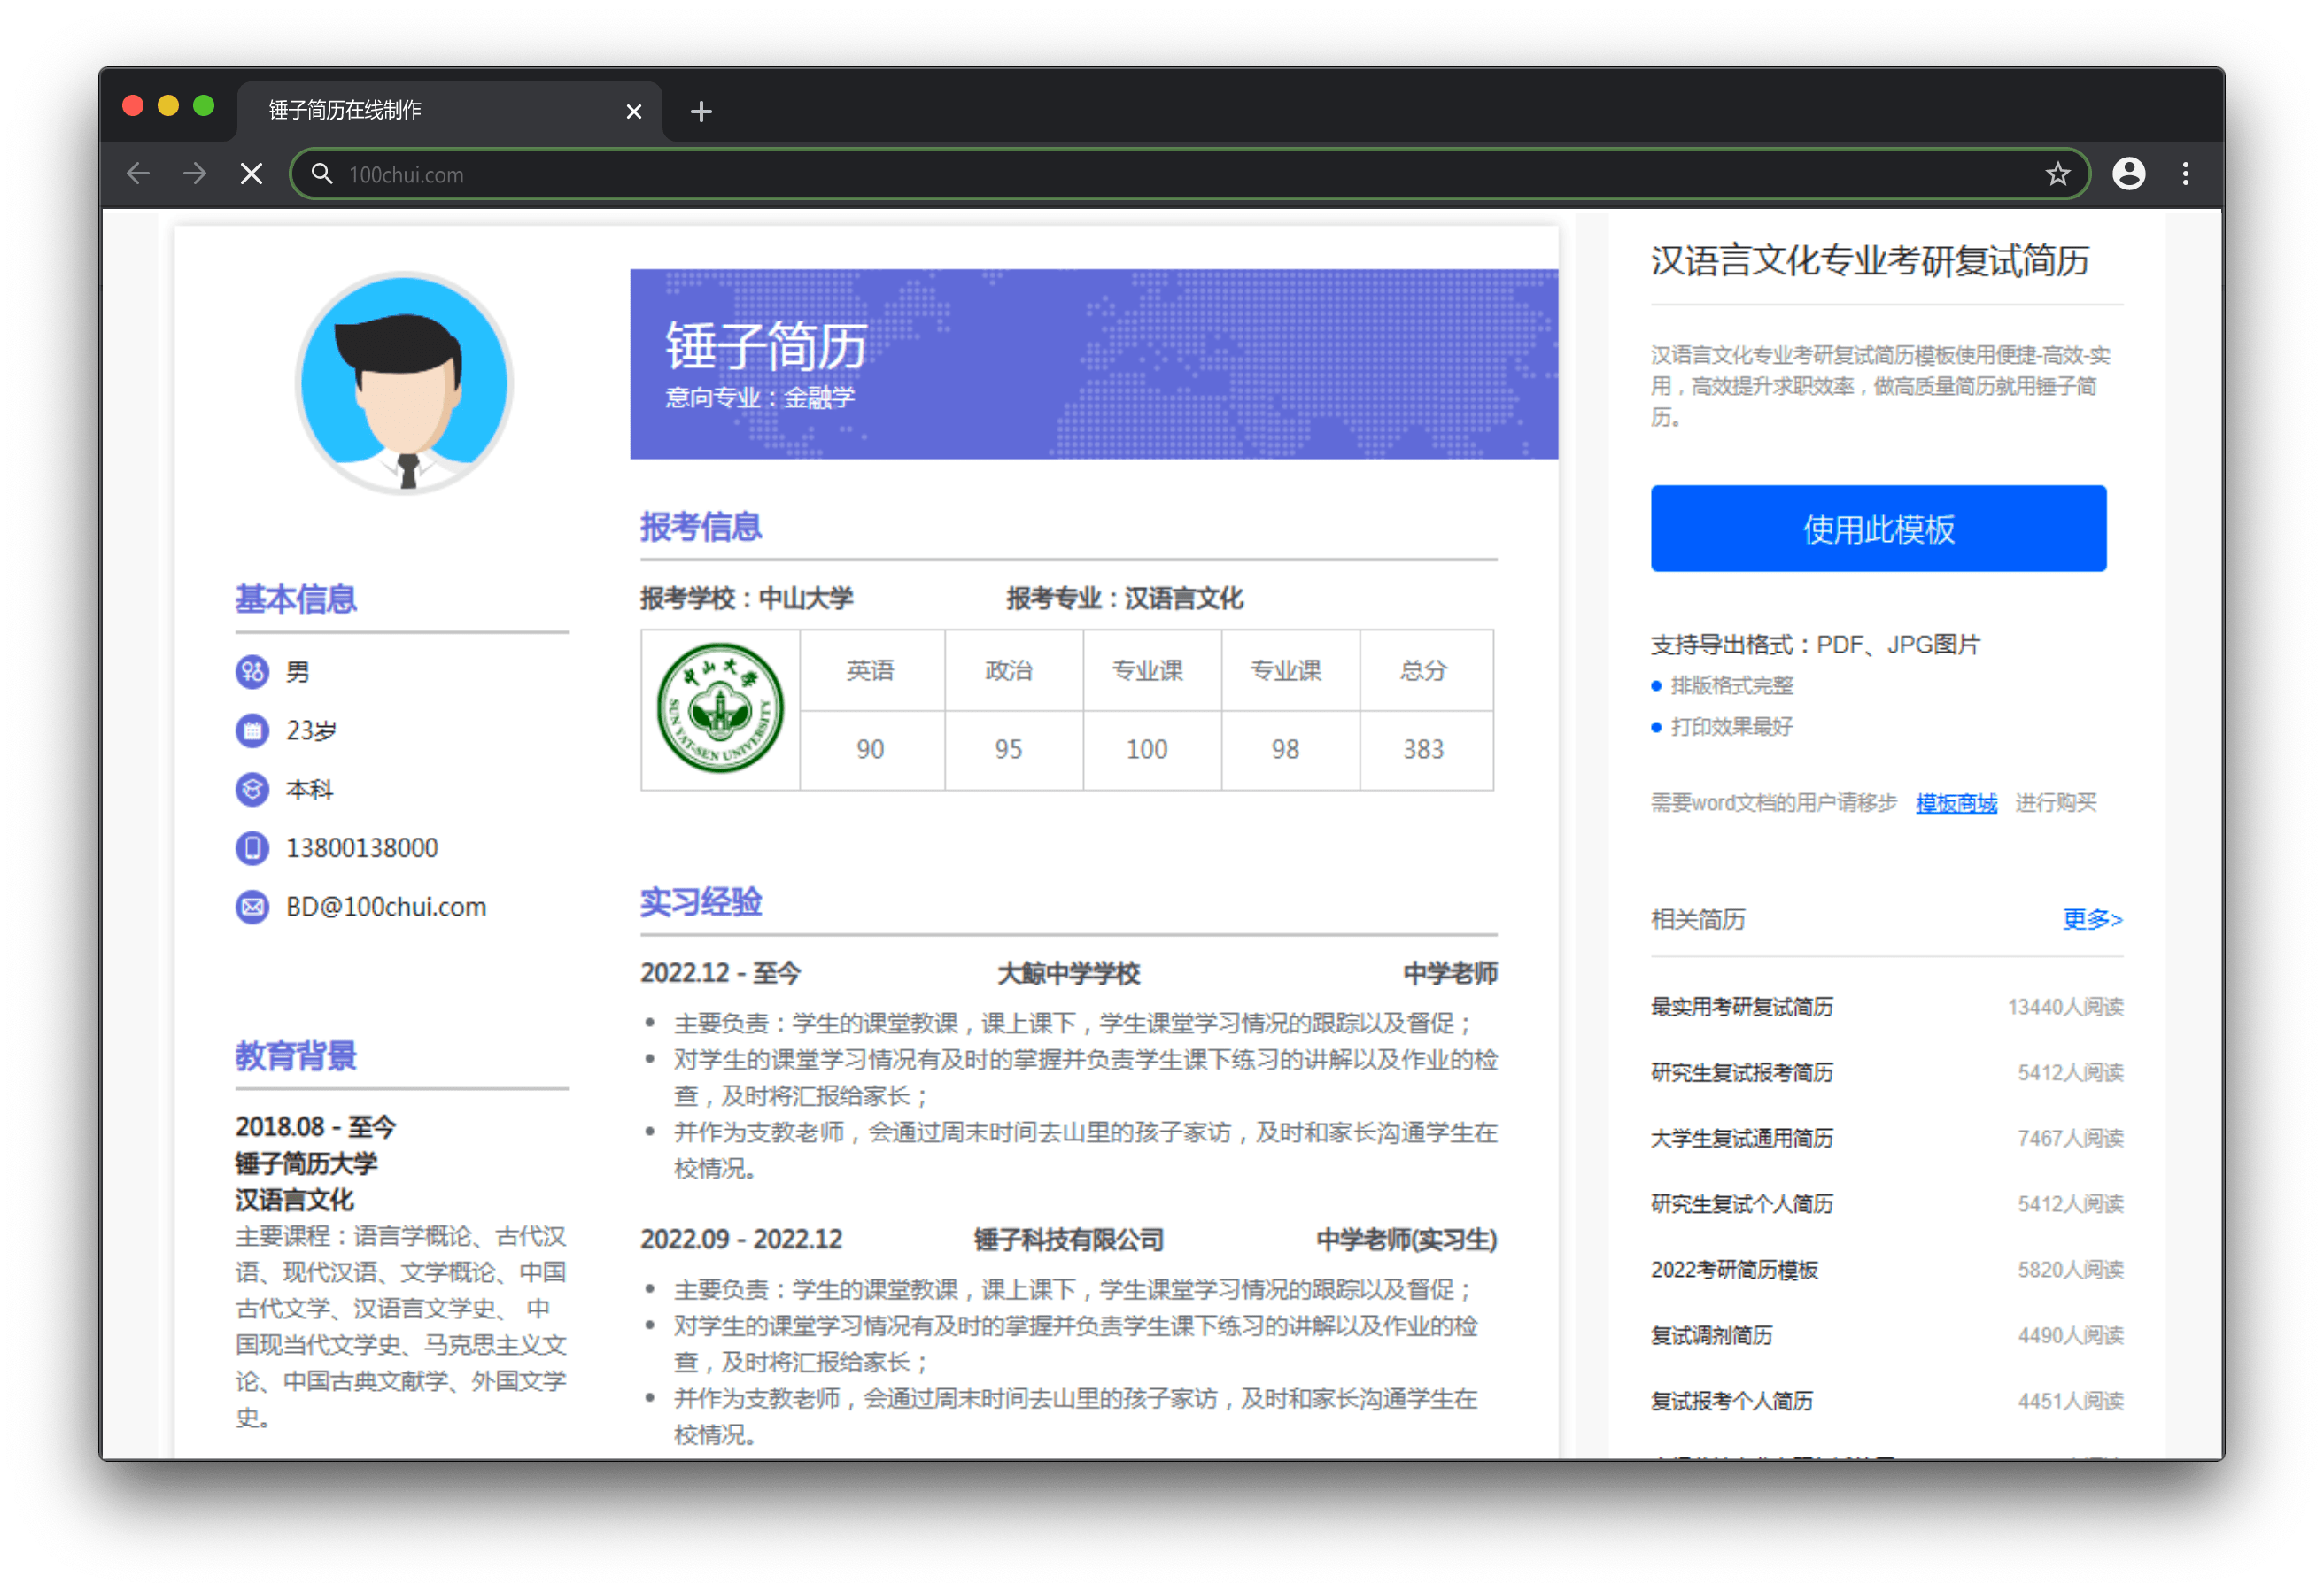This screenshot has height=1592, width=2324.
Task: Open the 模板商城 link
Action: (1956, 803)
